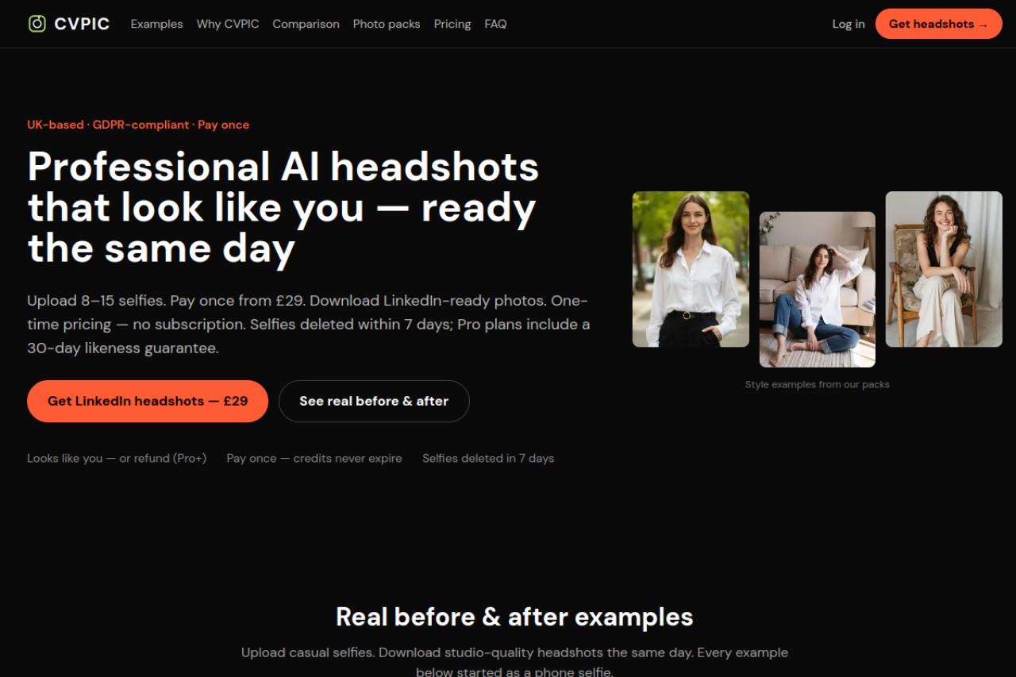Viewport: 1016px width, 677px height.
Task: Click the CVPIC brand name text
Action: pos(82,24)
